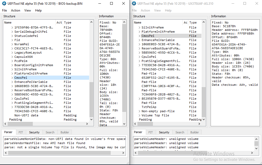Minimize the BIOS-backup.BIN window
The height and width of the screenshot is (165, 262).
click(x=100, y=3)
